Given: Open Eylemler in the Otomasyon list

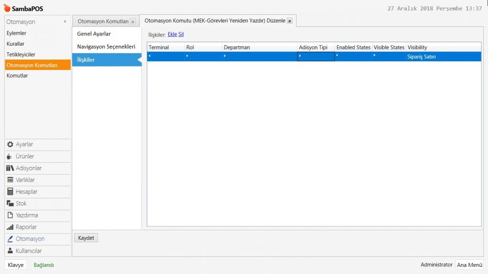Looking at the screenshot, I should tap(17, 33).
